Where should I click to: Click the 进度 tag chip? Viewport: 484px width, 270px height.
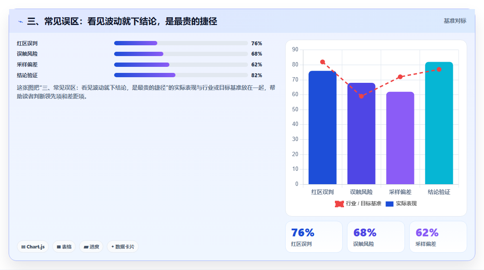tap(91, 247)
